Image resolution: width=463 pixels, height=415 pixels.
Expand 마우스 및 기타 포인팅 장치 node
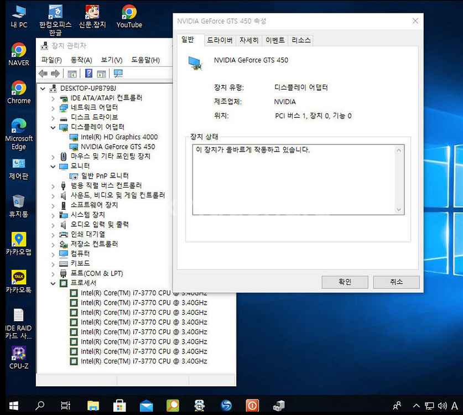tap(53, 157)
